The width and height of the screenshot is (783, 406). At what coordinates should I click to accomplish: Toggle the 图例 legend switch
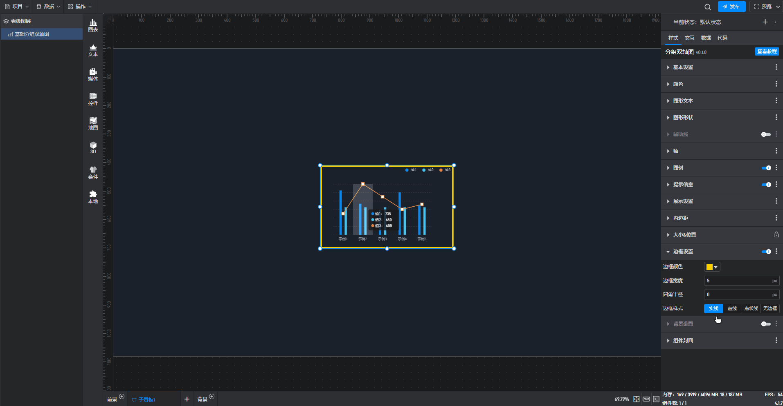[x=766, y=168]
